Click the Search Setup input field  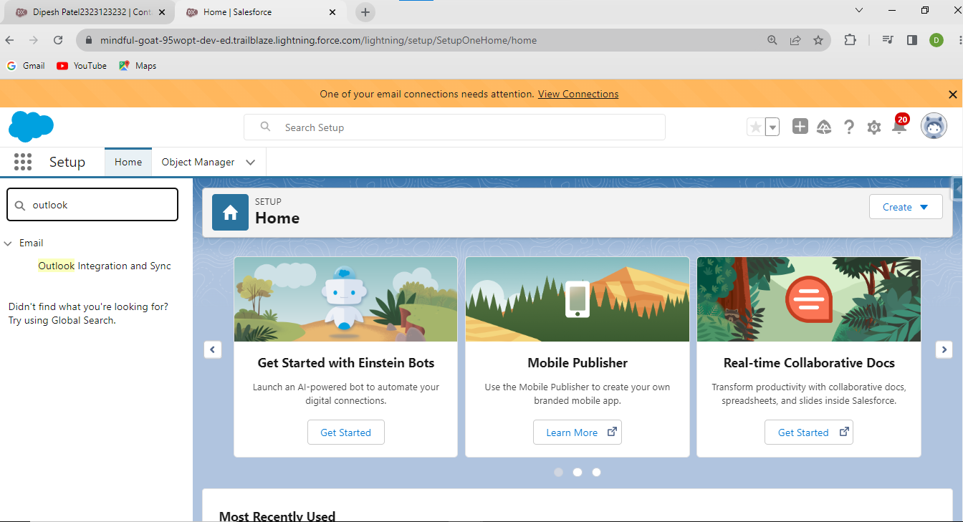[466, 127]
